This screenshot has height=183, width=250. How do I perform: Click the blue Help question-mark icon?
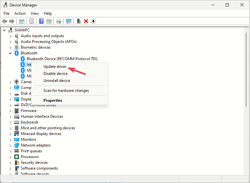pos(41,21)
